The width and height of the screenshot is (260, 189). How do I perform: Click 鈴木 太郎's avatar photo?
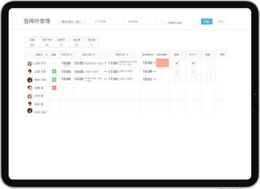point(30,80)
